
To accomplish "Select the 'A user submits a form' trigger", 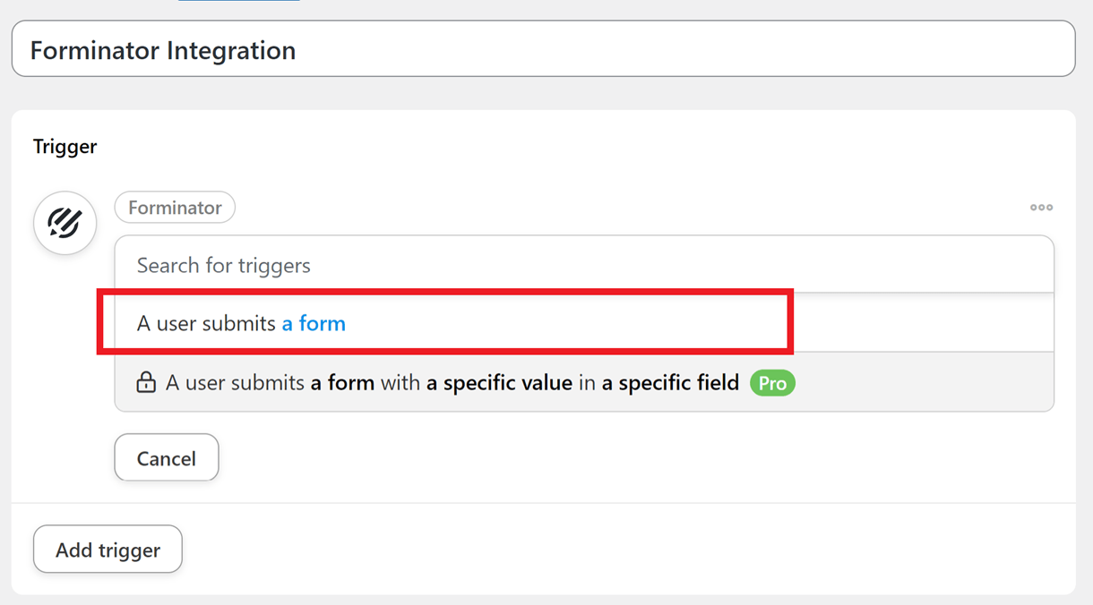I will [584, 323].
